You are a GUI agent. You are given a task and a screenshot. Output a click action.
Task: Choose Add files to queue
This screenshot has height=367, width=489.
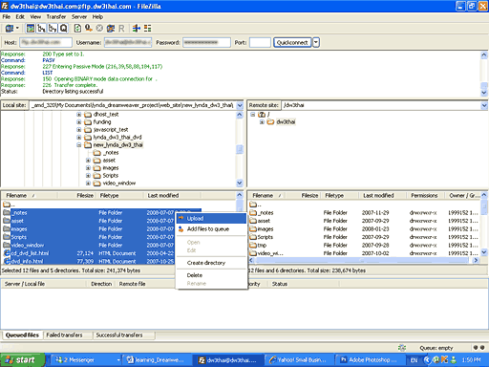click(211, 229)
